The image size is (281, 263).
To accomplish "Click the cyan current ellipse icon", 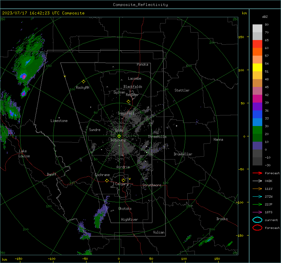I will pos(257,220).
